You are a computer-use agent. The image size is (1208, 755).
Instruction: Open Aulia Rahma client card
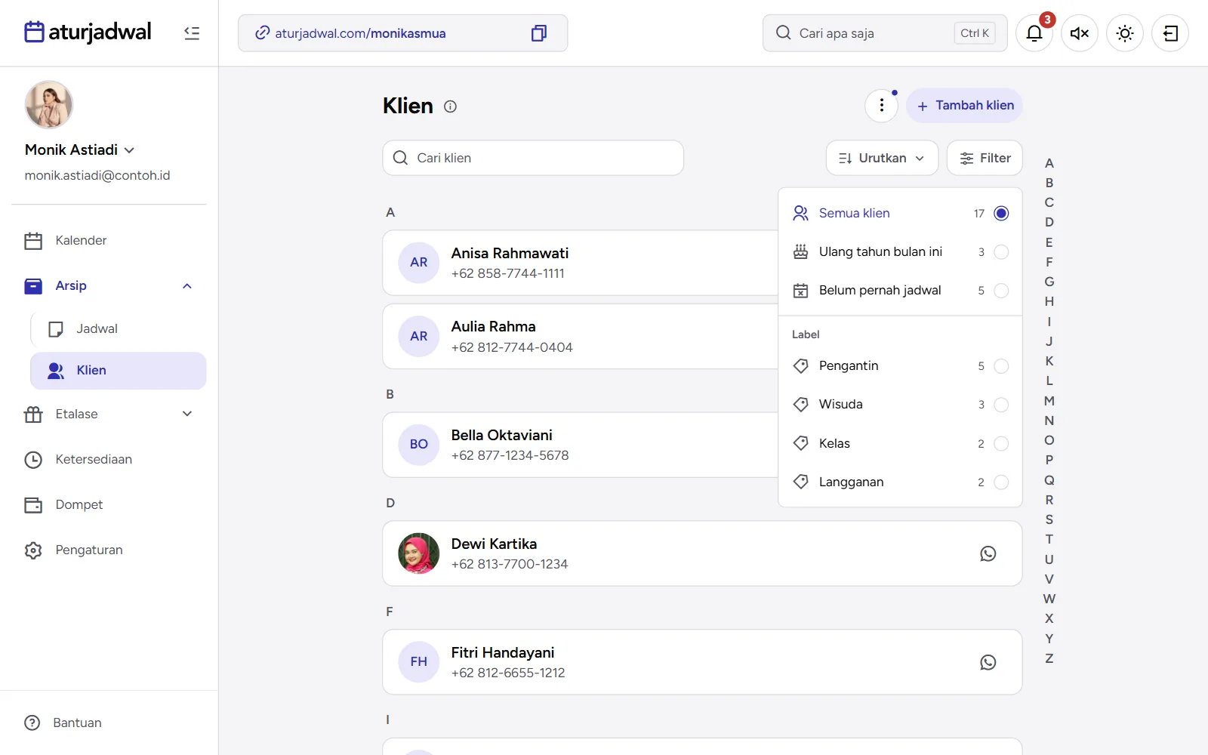[580, 337]
